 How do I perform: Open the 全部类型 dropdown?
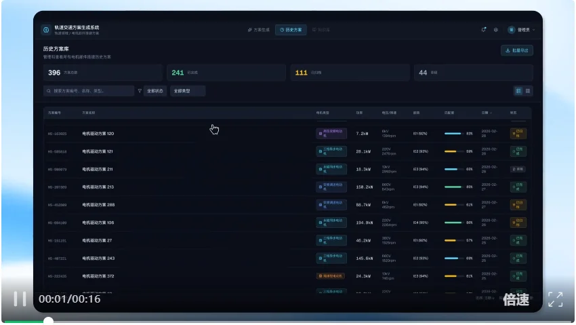[187, 91]
